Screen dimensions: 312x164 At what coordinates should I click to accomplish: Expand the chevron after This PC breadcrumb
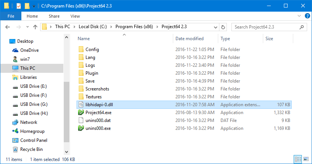74,27
